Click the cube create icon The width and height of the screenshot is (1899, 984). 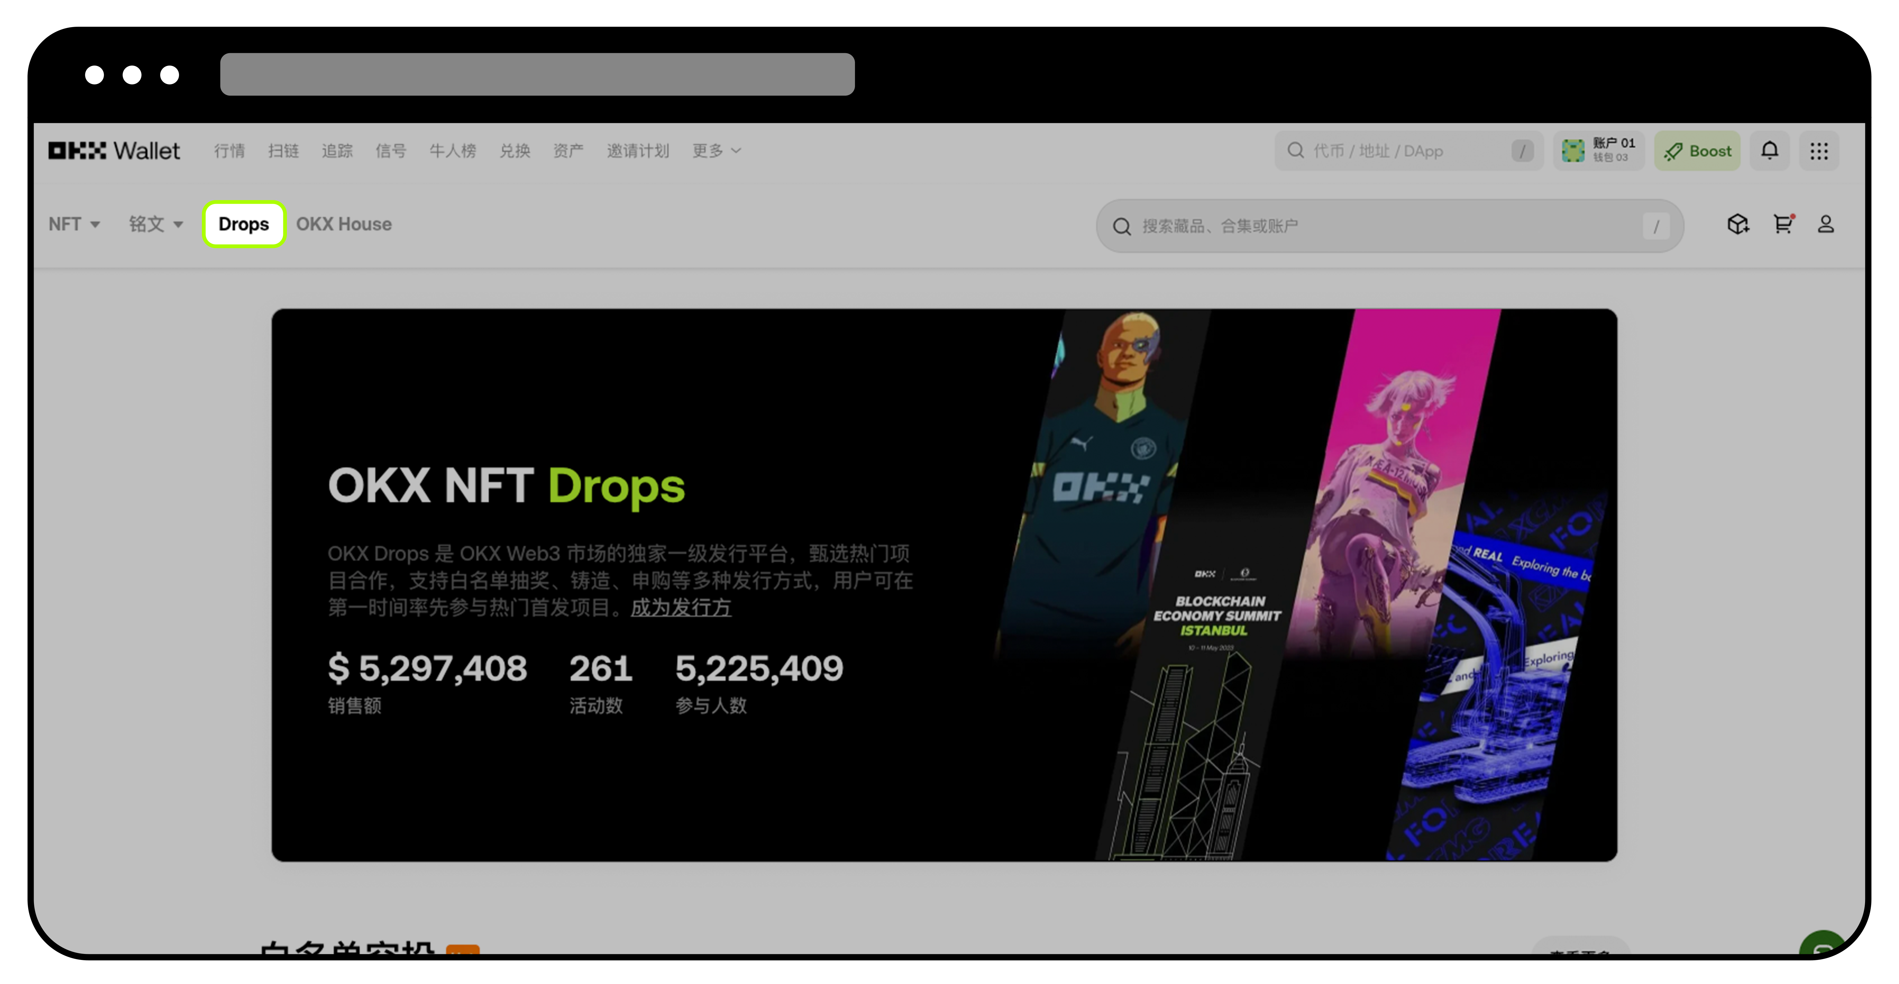1738,224
